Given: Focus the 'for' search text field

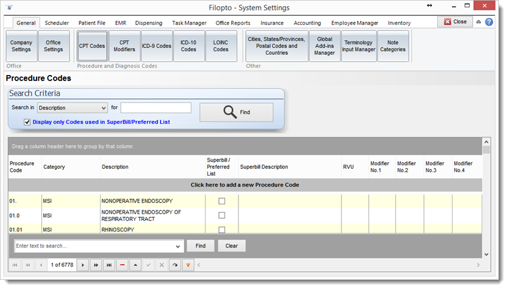Looking at the screenshot, I should coord(156,108).
